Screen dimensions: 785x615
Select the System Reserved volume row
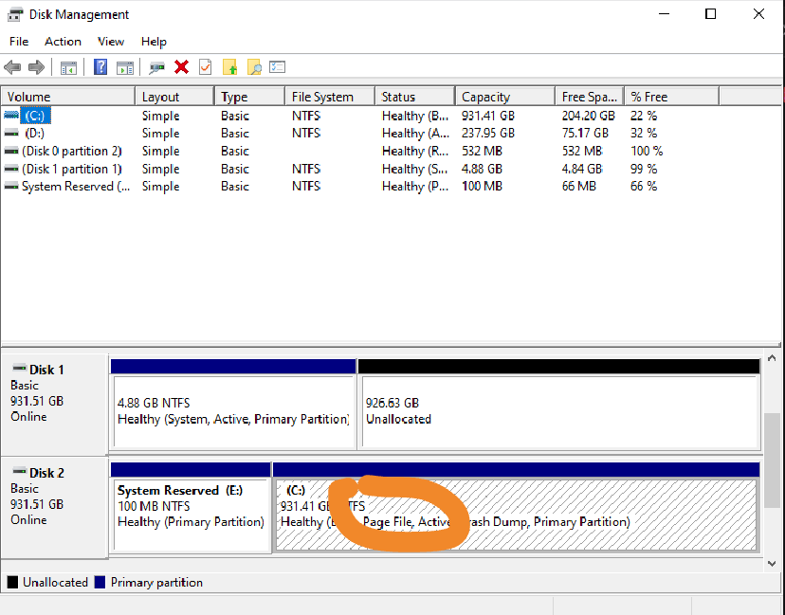(x=76, y=186)
